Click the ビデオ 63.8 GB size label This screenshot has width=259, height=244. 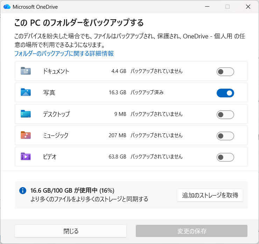click(x=118, y=157)
